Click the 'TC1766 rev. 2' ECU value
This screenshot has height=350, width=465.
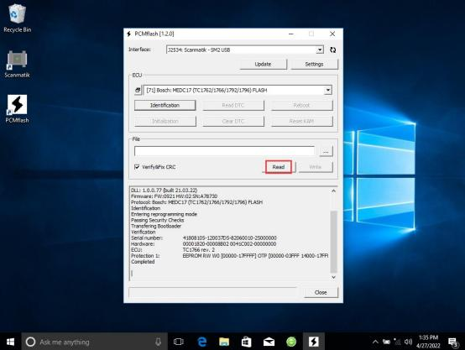pos(199,250)
